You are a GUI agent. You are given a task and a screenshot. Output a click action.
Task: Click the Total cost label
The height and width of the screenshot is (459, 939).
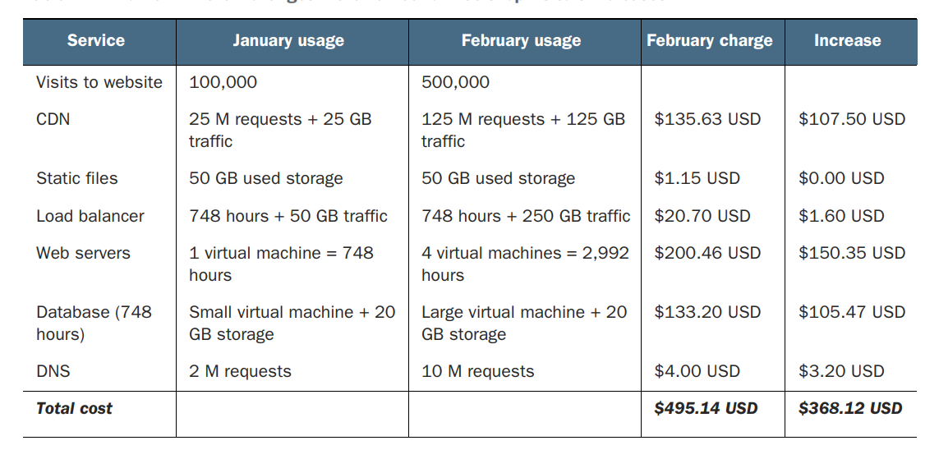coord(75,408)
